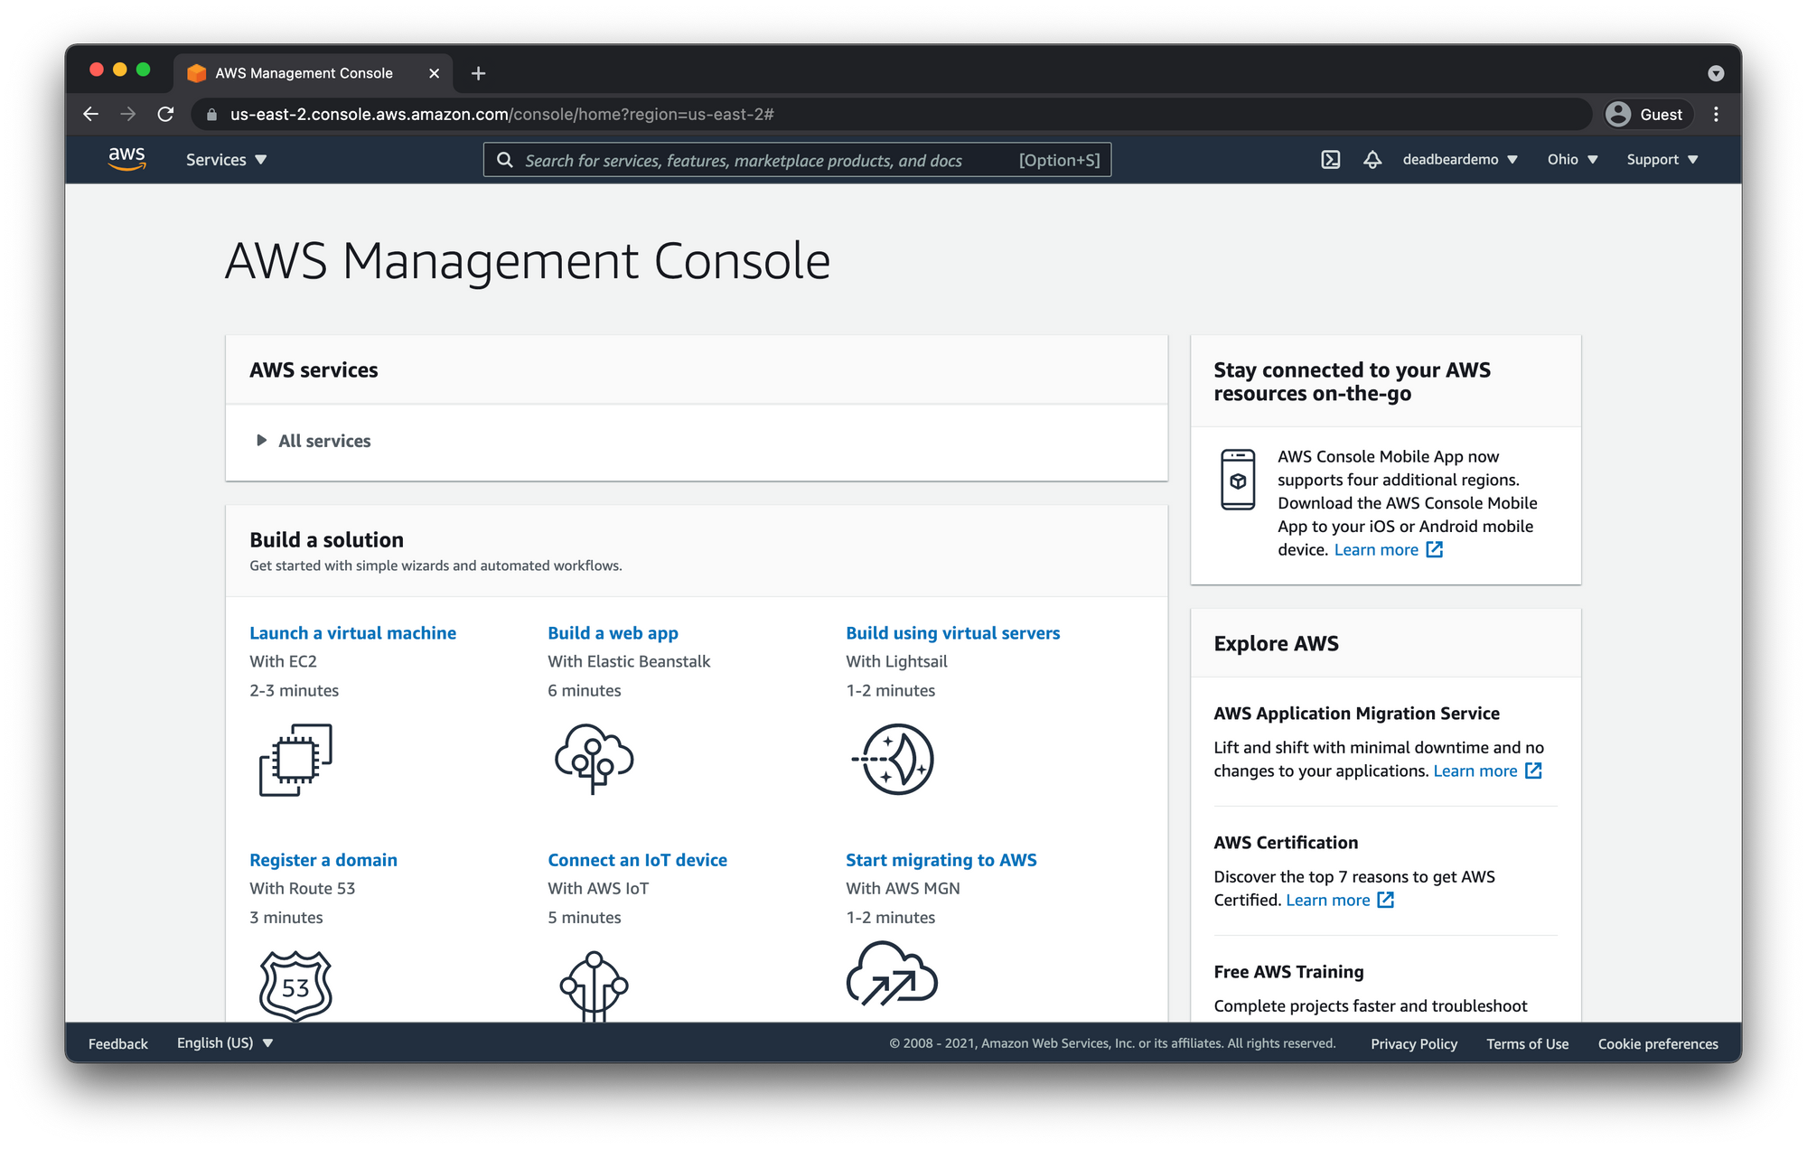Open the AWS CloudShell terminal icon
Image resolution: width=1807 pixels, height=1149 pixels.
(x=1330, y=160)
